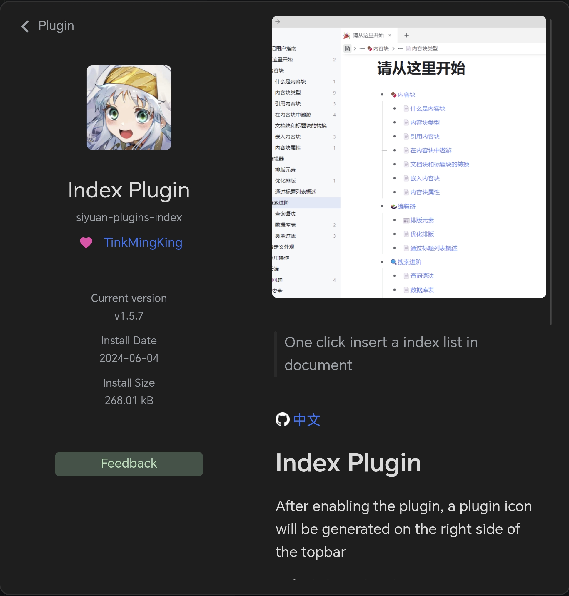Click the magnifier icon next to 搜索进阶

pyautogui.click(x=393, y=262)
